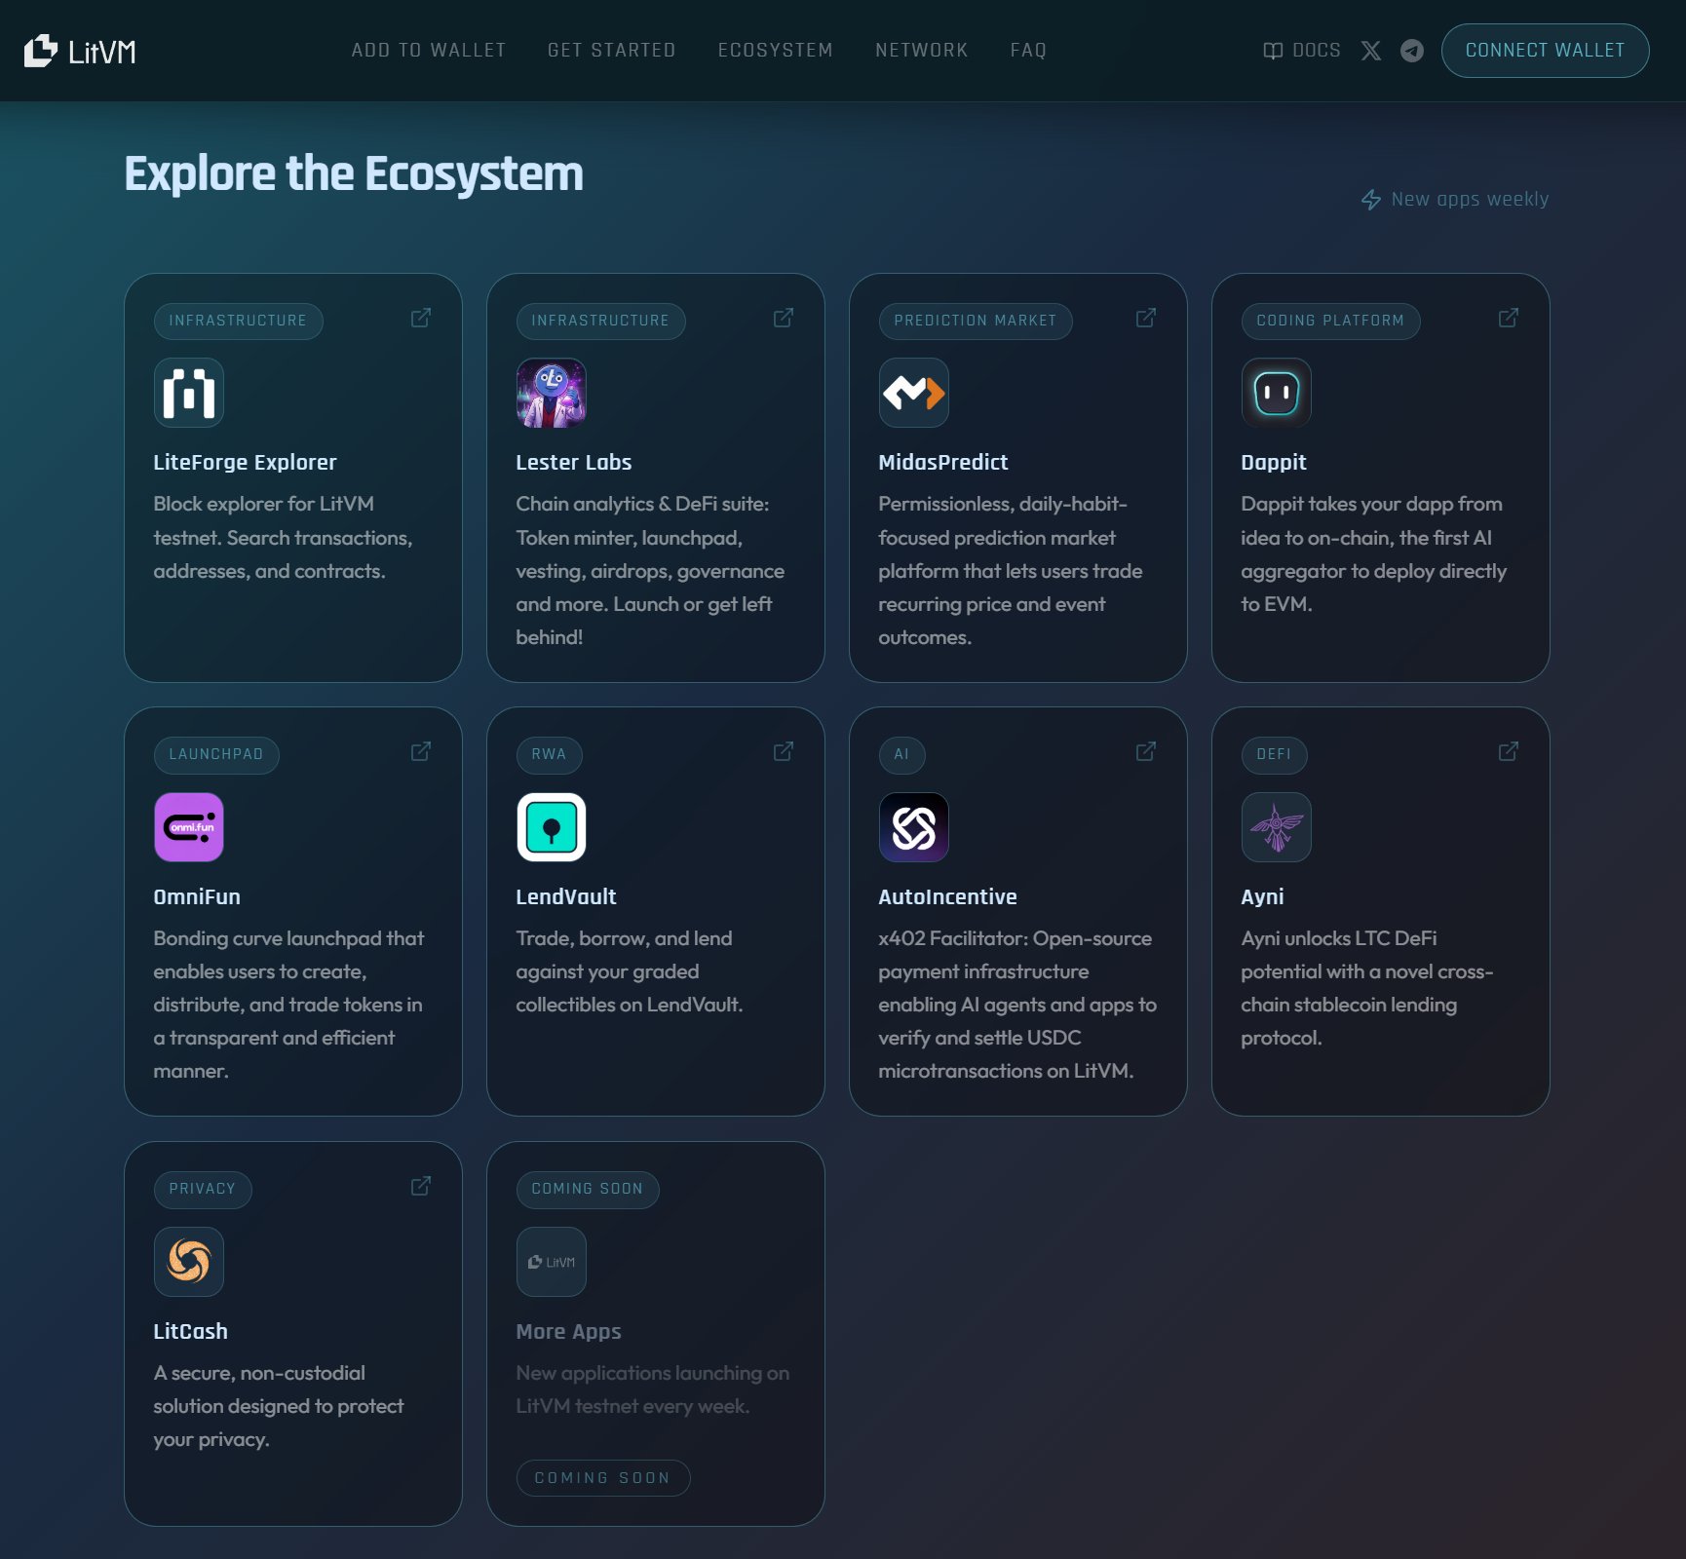Click the Connect Wallet button
This screenshot has width=1686, height=1559.
[1546, 51]
